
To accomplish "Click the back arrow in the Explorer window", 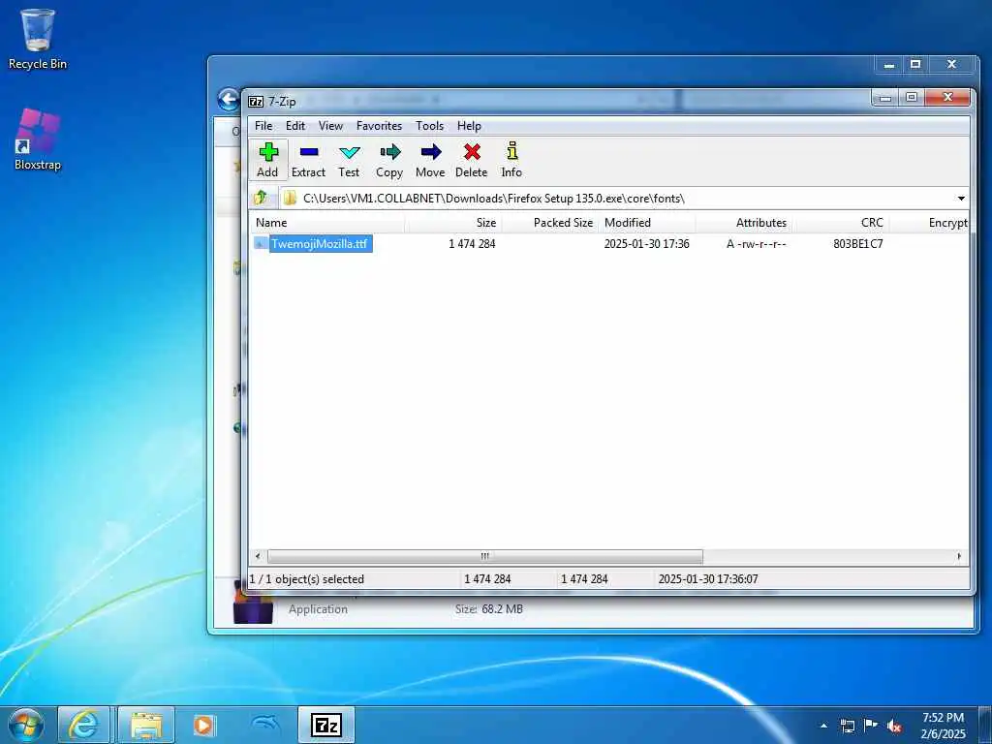I will (228, 100).
